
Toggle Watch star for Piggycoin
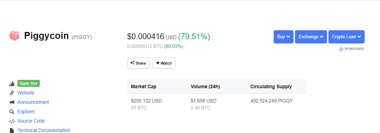pyautogui.click(x=164, y=63)
